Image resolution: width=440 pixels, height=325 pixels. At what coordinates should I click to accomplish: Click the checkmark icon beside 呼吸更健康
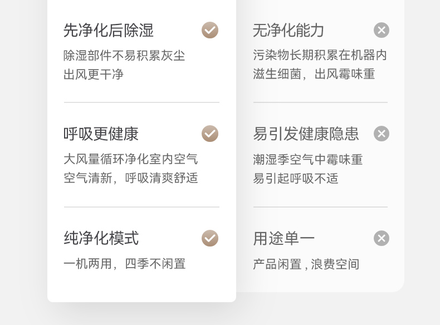pos(210,134)
